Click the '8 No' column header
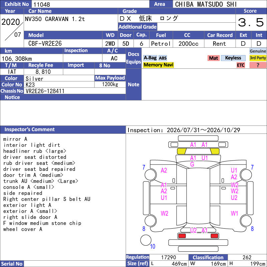Screen dimensions: 267x267 (x=110, y=65)
